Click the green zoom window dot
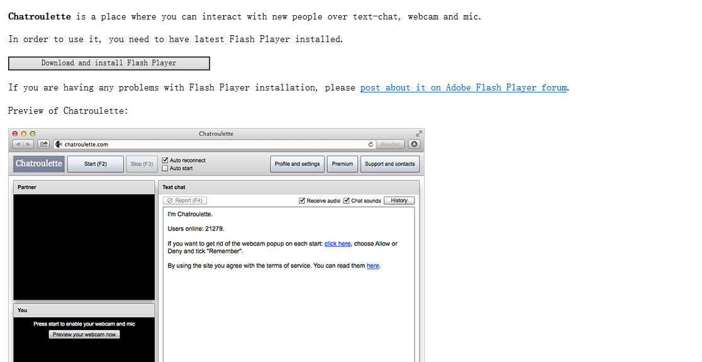Image resolution: width=702 pixels, height=362 pixels. (x=33, y=133)
